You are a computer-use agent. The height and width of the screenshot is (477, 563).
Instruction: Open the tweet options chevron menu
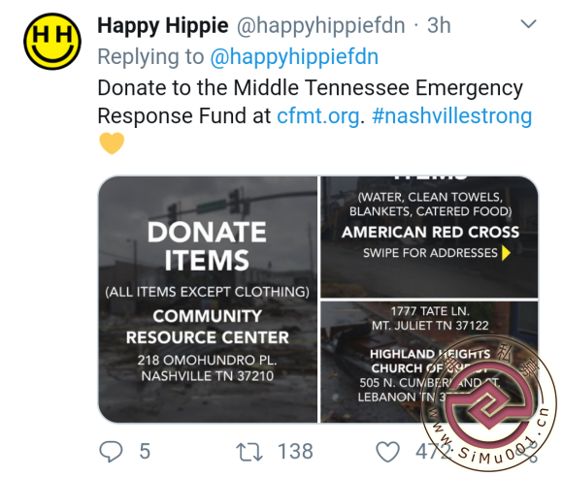point(528,24)
